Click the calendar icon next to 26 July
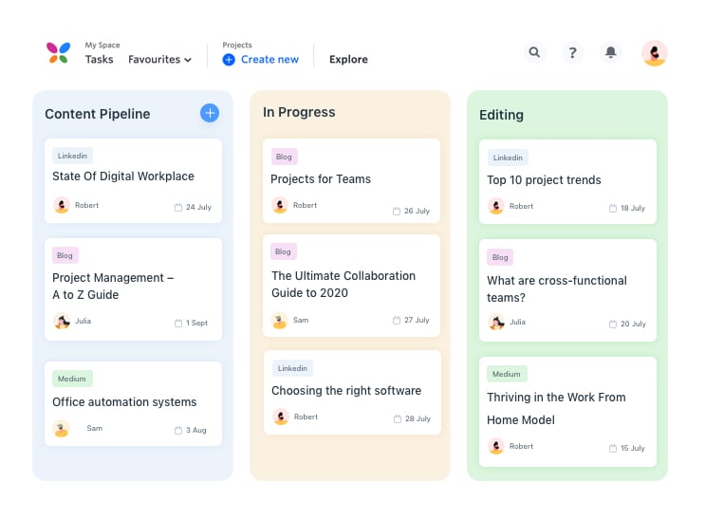This screenshot has width=705, height=519. tap(396, 211)
